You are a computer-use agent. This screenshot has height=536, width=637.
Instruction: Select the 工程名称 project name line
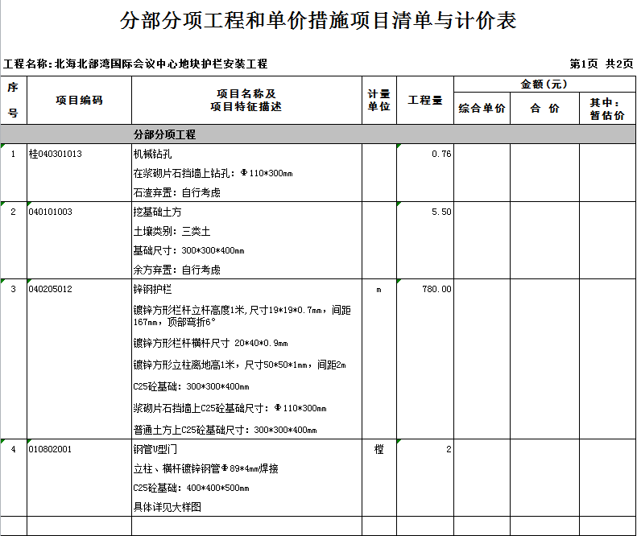pos(135,64)
